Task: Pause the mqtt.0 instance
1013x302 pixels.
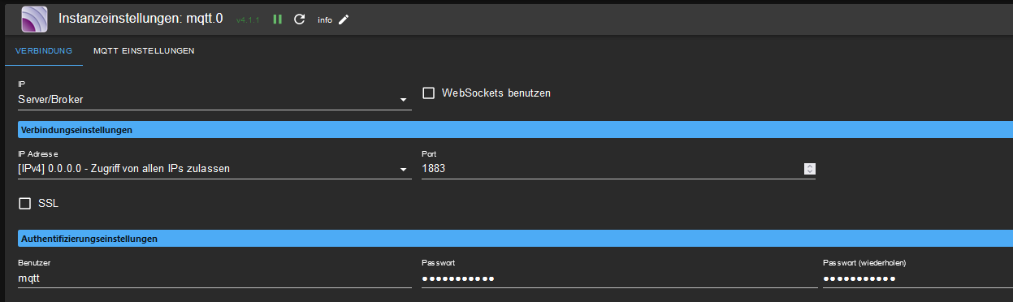Action: pyautogui.click(x=277, y=19)
